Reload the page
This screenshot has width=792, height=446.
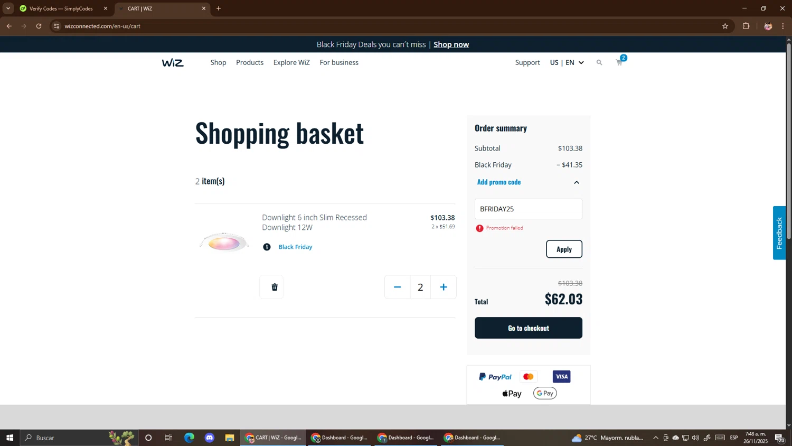[39, 26]
